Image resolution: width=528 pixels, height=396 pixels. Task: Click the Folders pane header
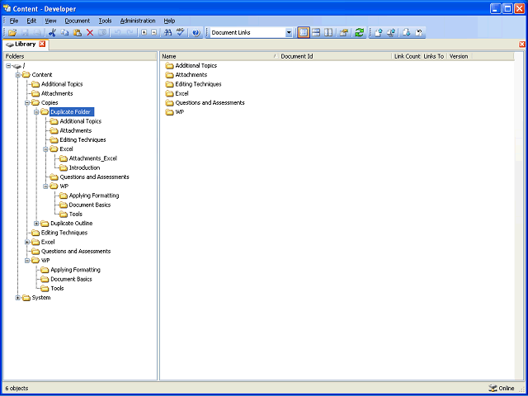(80, 56)
